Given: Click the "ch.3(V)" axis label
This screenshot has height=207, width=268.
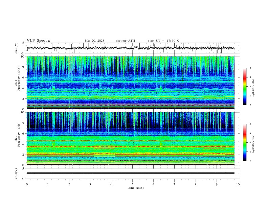Looking at the screenshot, I should tap(16, 174).
